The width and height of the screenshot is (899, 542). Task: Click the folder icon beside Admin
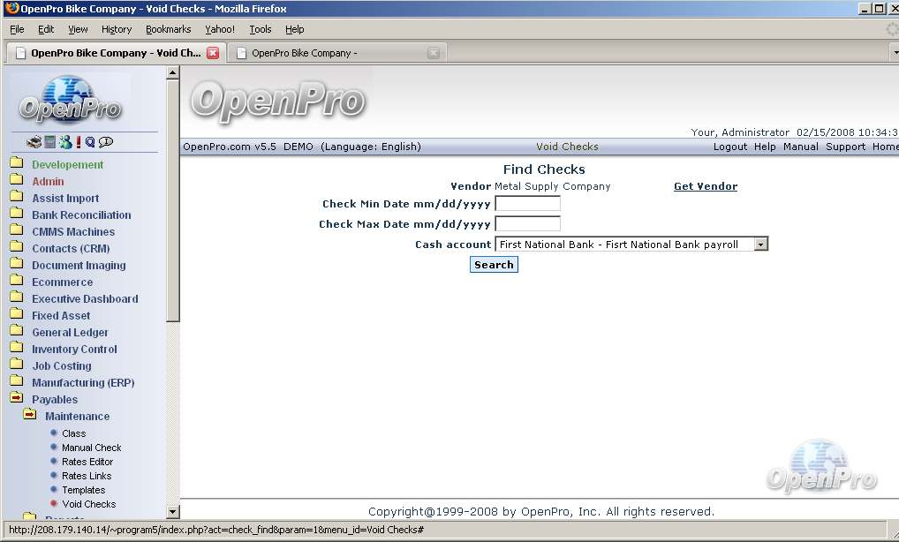[17, 180]
